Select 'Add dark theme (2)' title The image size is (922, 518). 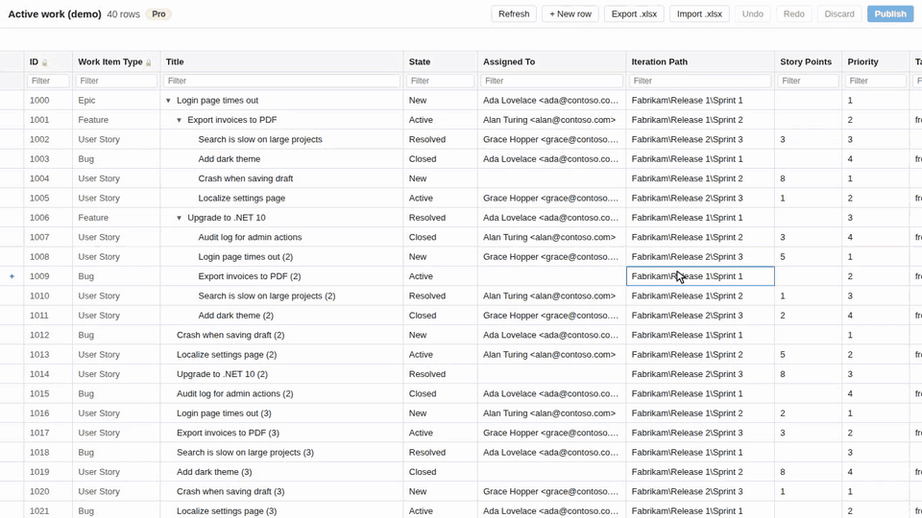point(236,316)
